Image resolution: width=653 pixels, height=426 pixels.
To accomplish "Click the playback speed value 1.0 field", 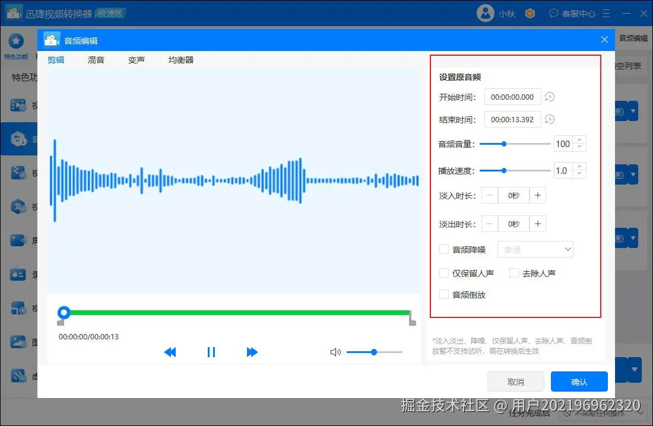I will 563,171.
